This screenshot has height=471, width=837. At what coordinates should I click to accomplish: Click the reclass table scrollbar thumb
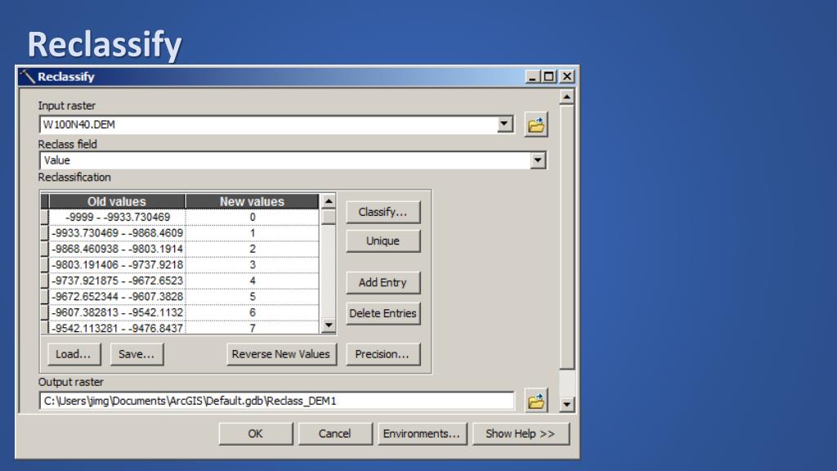click(329, 217)
